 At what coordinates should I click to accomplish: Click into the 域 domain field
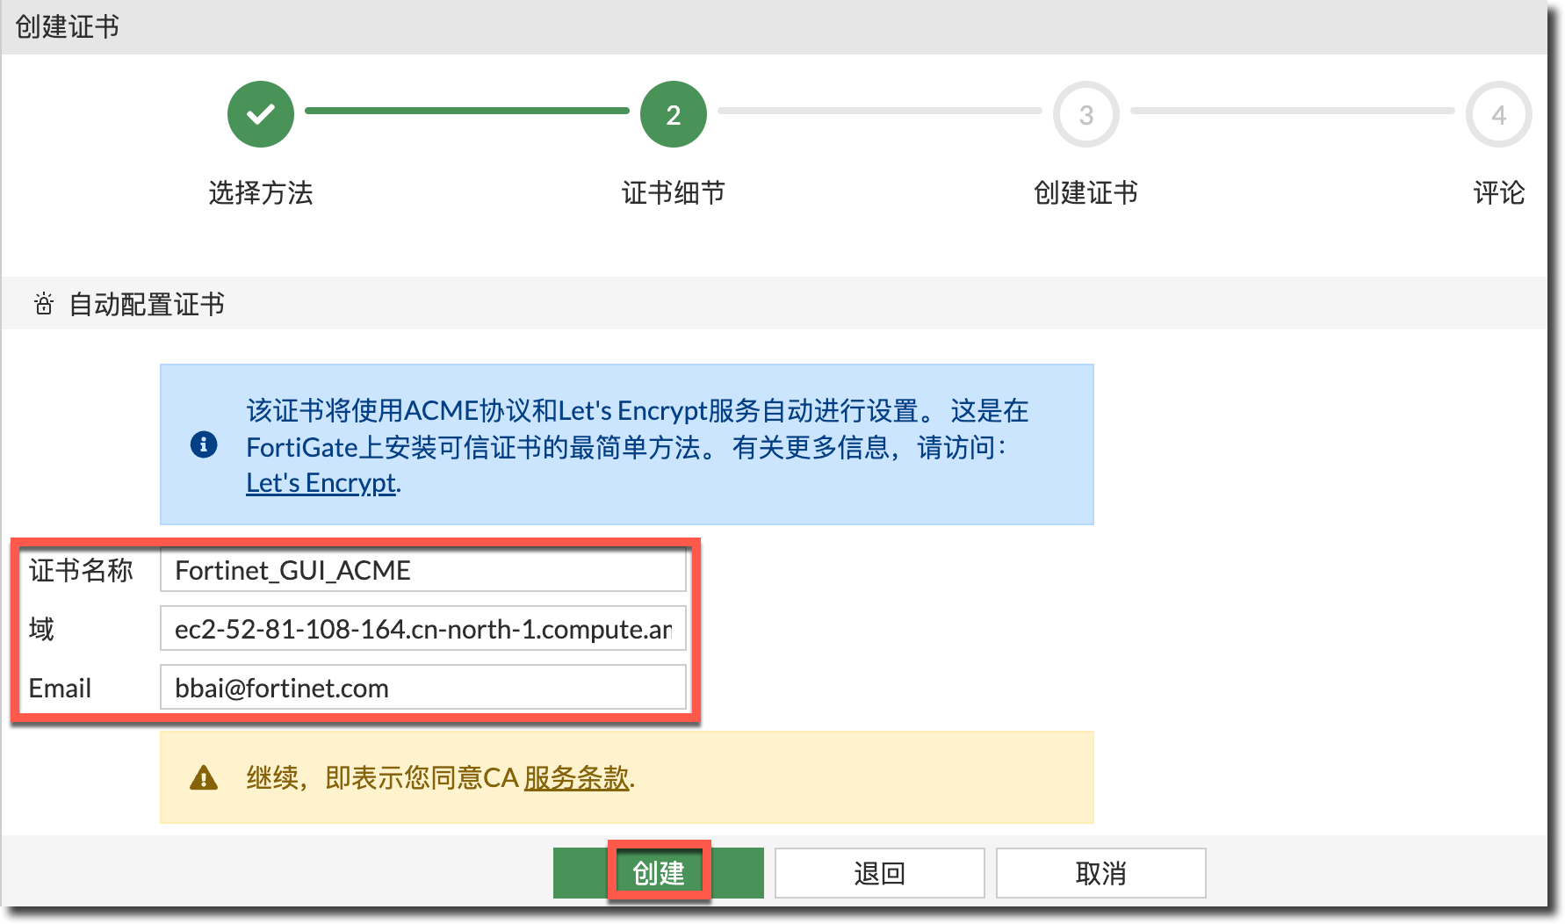point(422,629)
